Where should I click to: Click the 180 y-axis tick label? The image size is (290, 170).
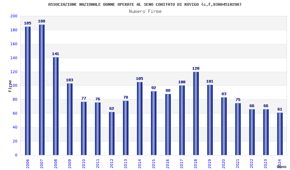[x=14, y=30]
